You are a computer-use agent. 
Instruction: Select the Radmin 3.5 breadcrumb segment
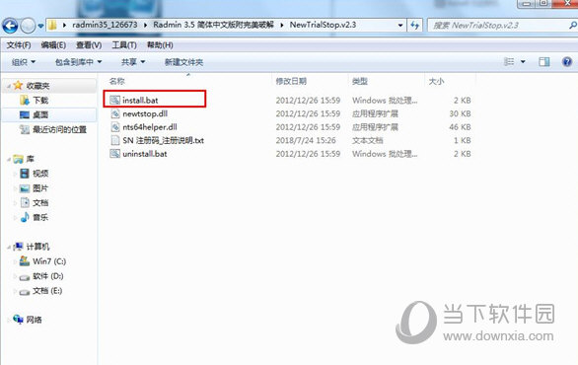(x=213, y=25)
